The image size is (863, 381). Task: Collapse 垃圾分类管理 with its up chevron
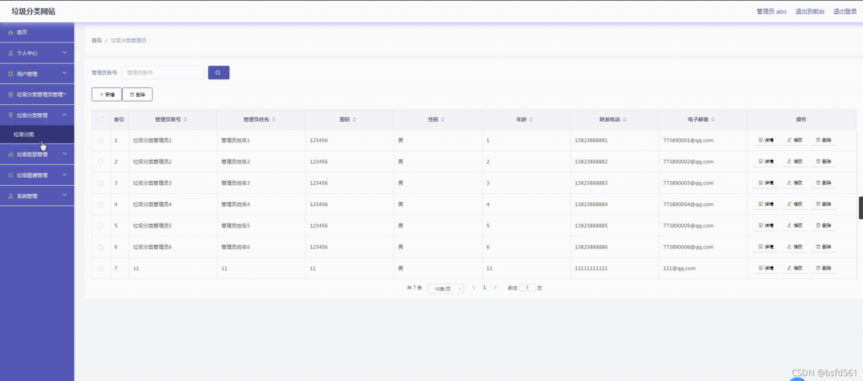pyautogui.click(x=65, y=115)
